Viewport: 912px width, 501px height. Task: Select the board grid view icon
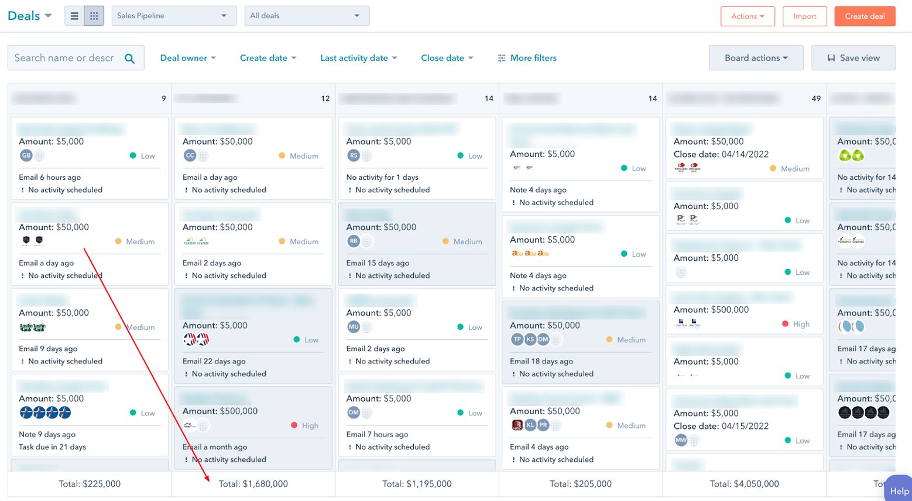pos(94,15)
